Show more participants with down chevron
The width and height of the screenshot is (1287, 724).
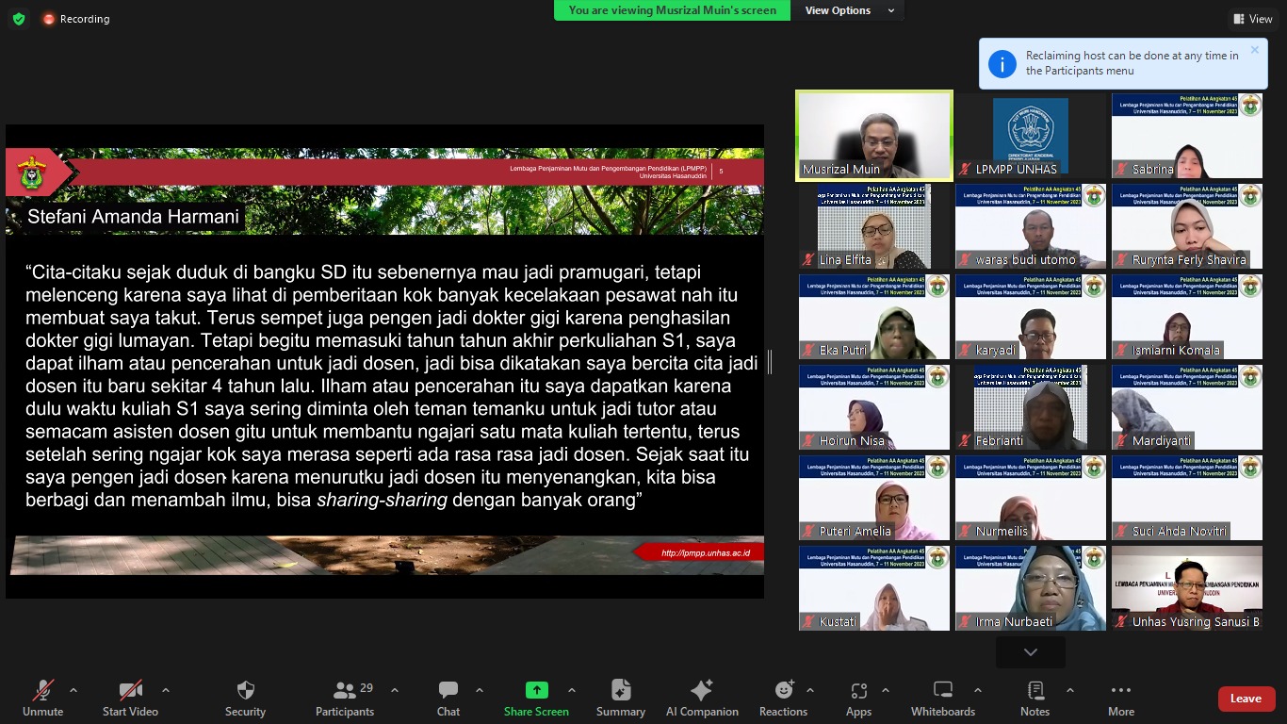[x=1030, y=651]
